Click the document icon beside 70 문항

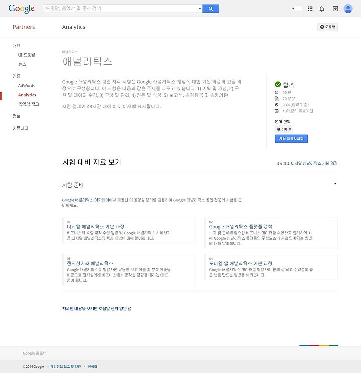tap(277, 98)
